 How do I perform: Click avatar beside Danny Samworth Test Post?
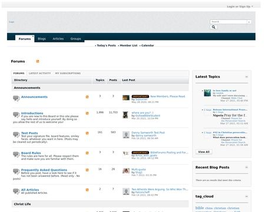click(x=126, y=135)
